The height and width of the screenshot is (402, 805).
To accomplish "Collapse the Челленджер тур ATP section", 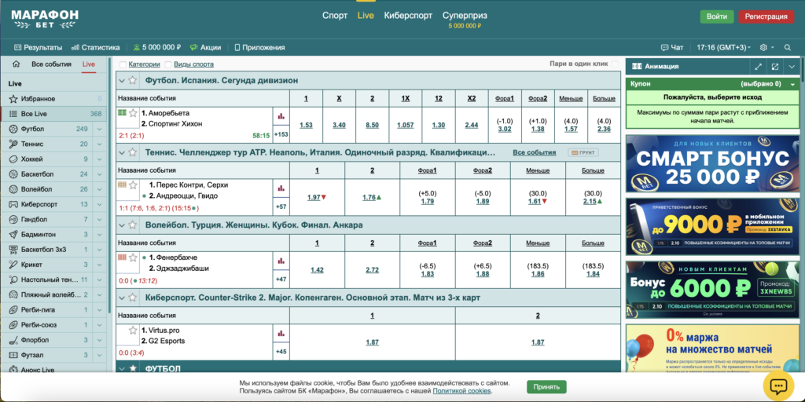I will click(122, 153).
